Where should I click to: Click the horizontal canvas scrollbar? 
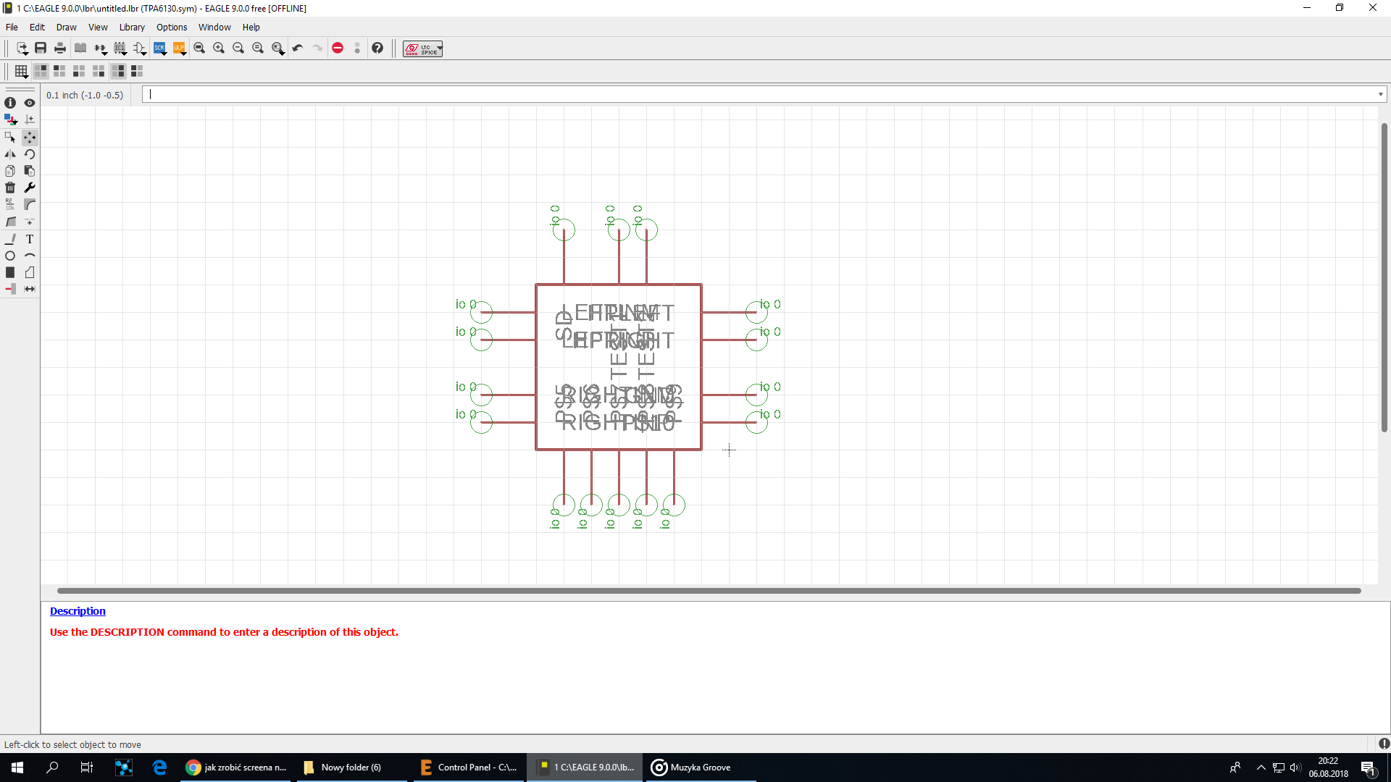point(709,591)
